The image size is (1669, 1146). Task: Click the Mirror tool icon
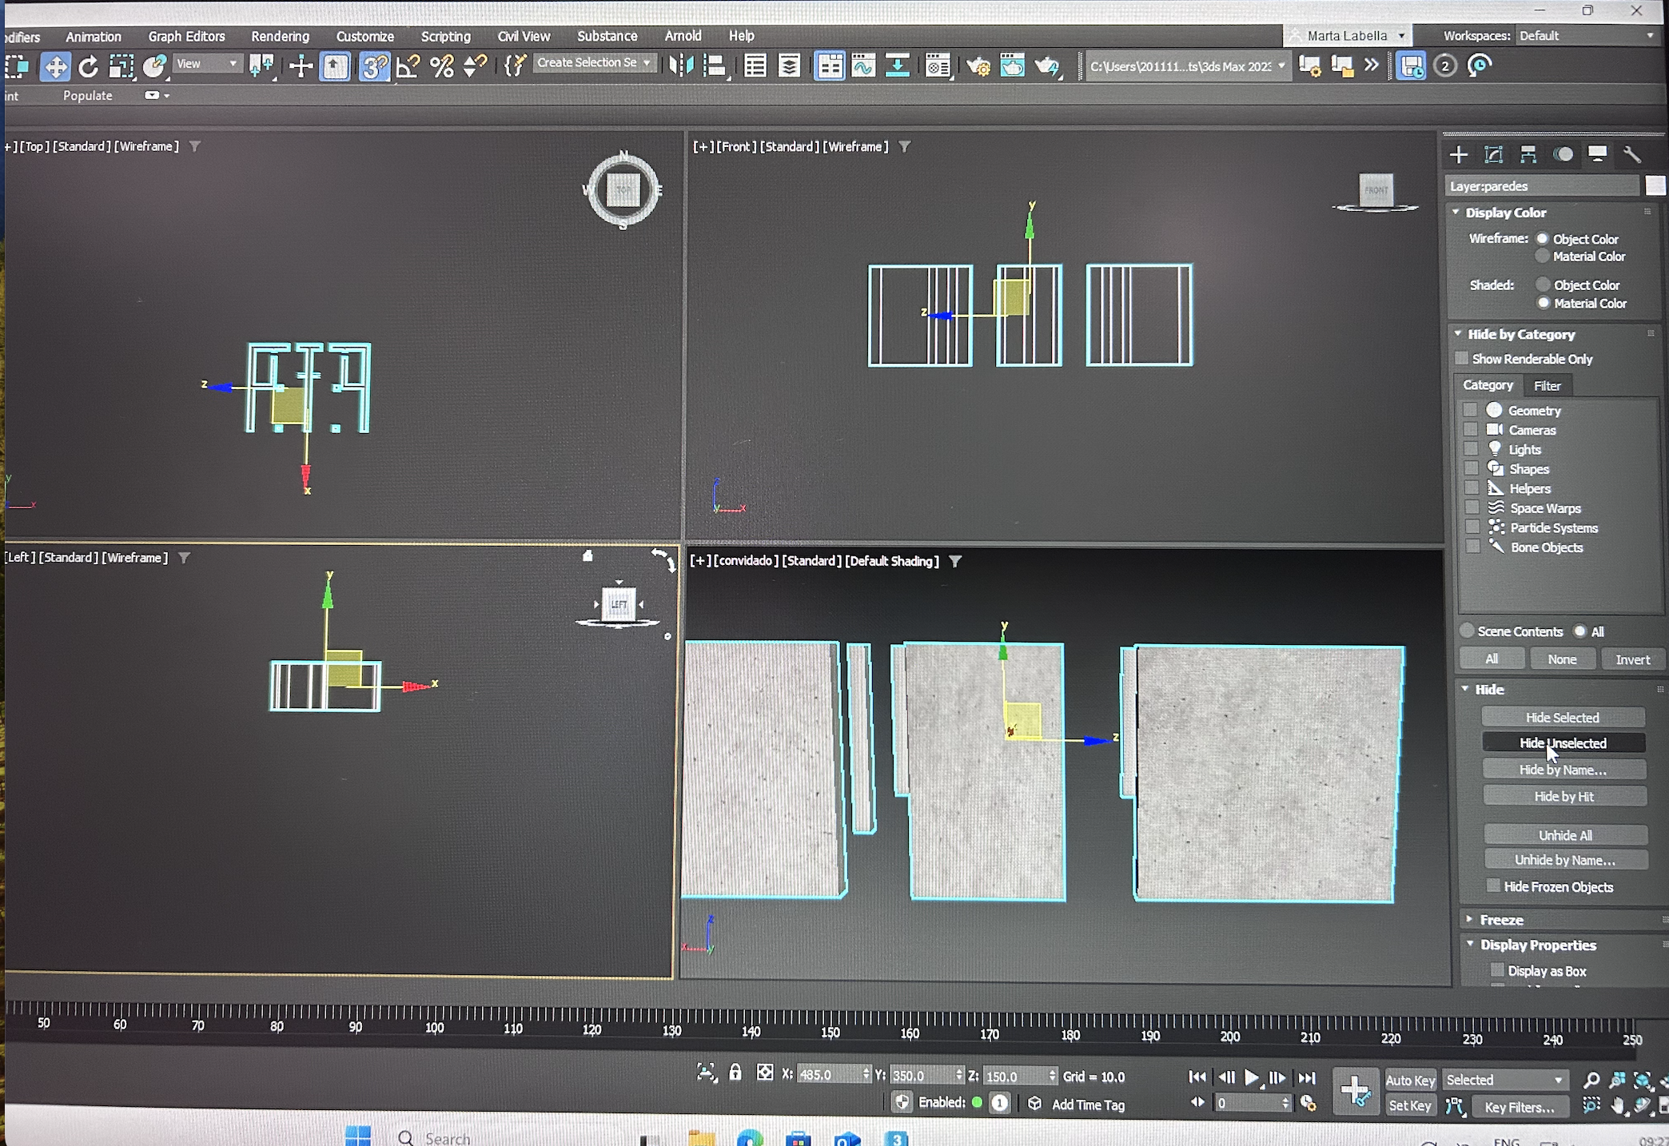pos(680,66)
